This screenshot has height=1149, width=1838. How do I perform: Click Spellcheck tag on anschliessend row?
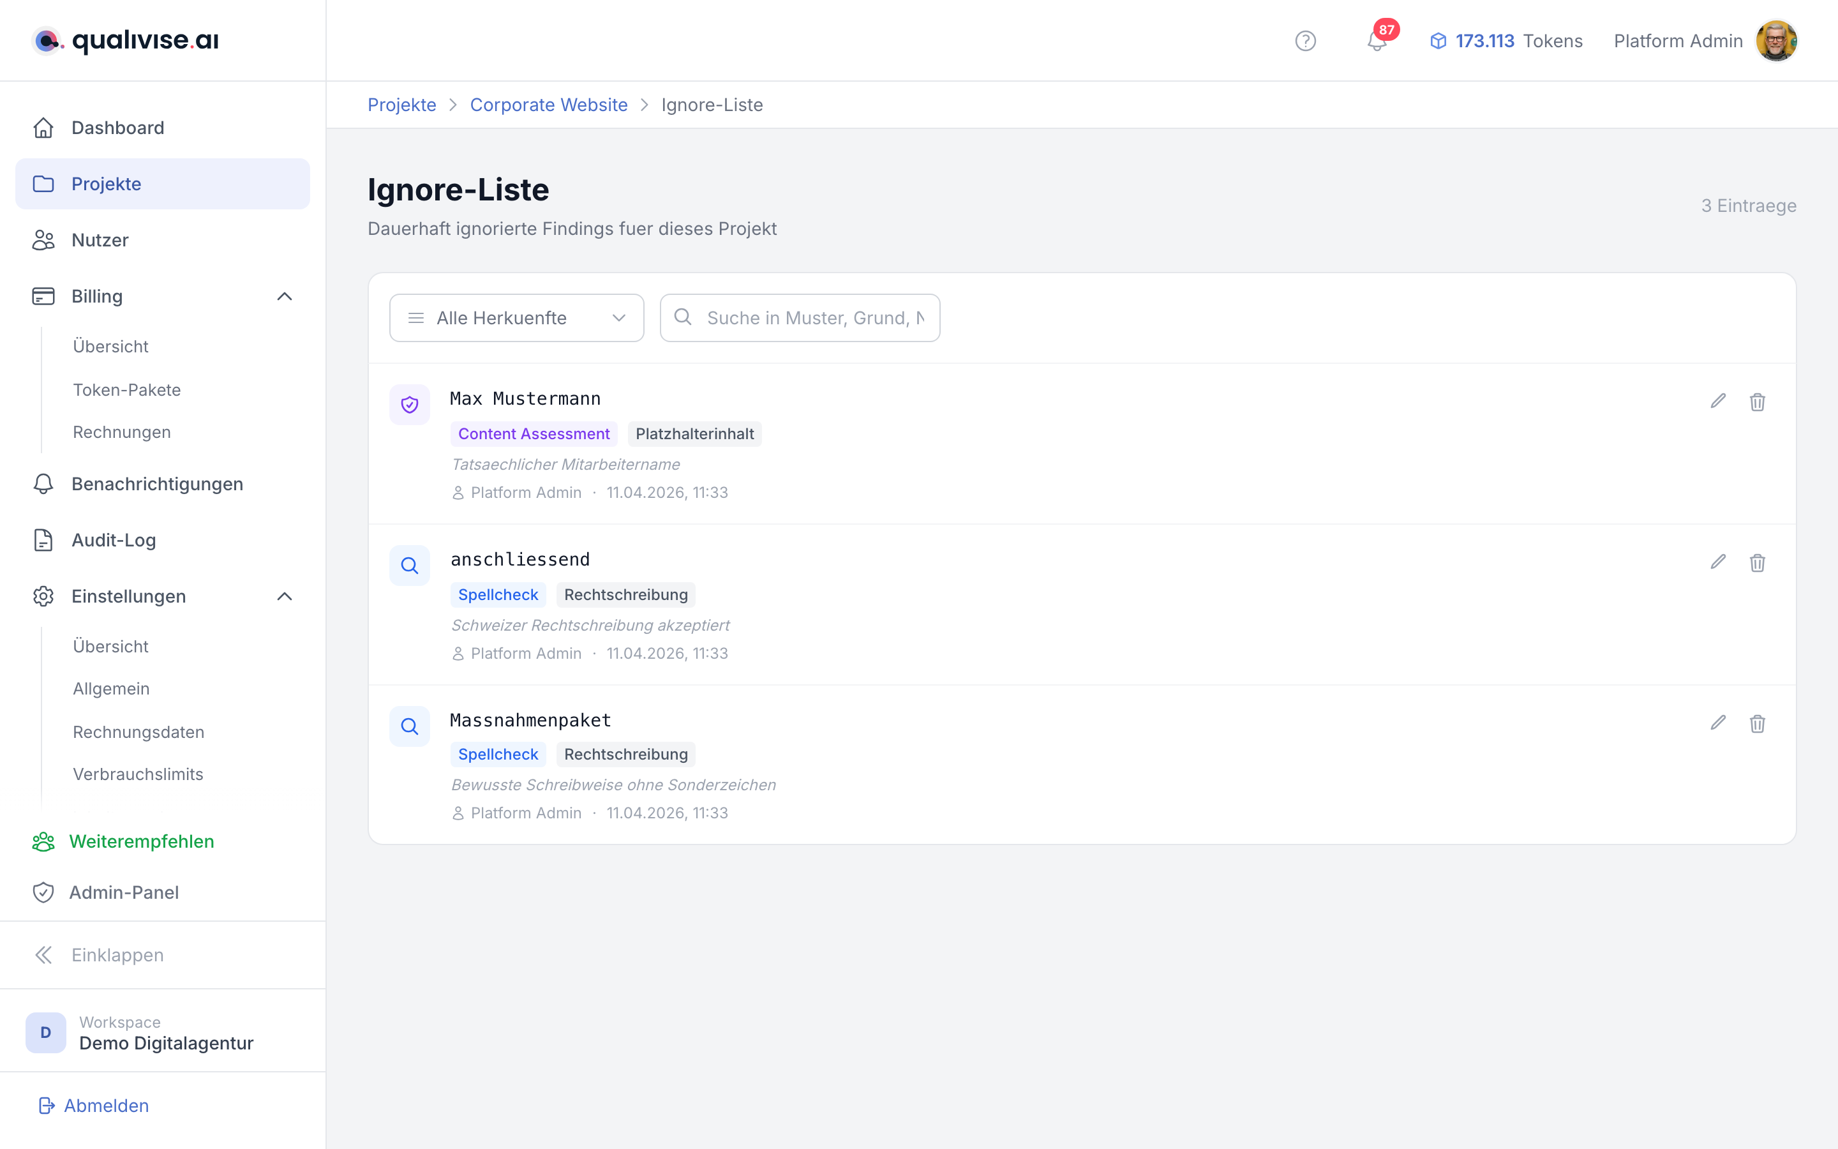pyautogui.click(x=498, y=595)
